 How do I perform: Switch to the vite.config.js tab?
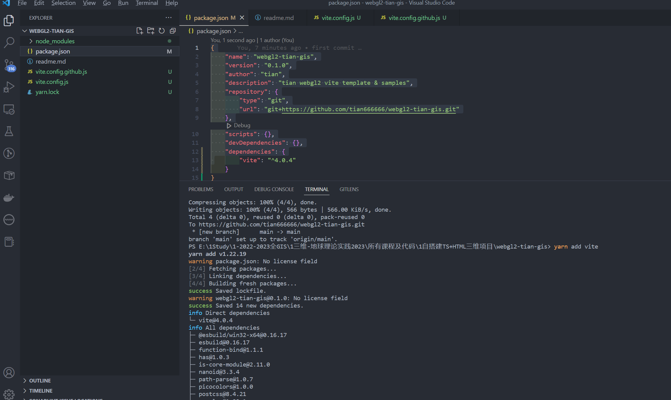(338, 18)
